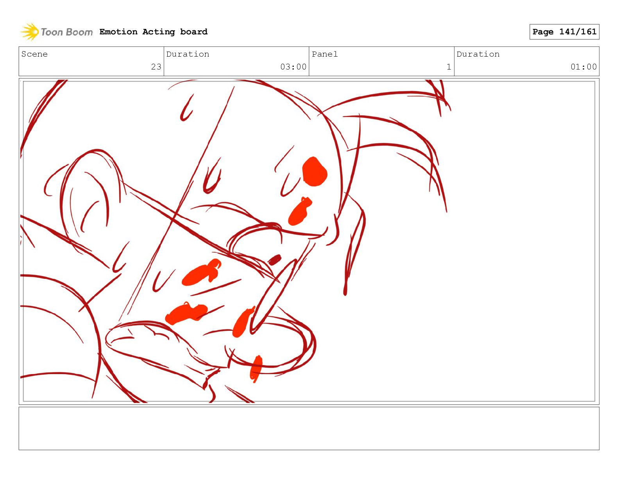Click the Duration label next to Scene
Viewport: 619px width, 478px height.
point(188,54)
